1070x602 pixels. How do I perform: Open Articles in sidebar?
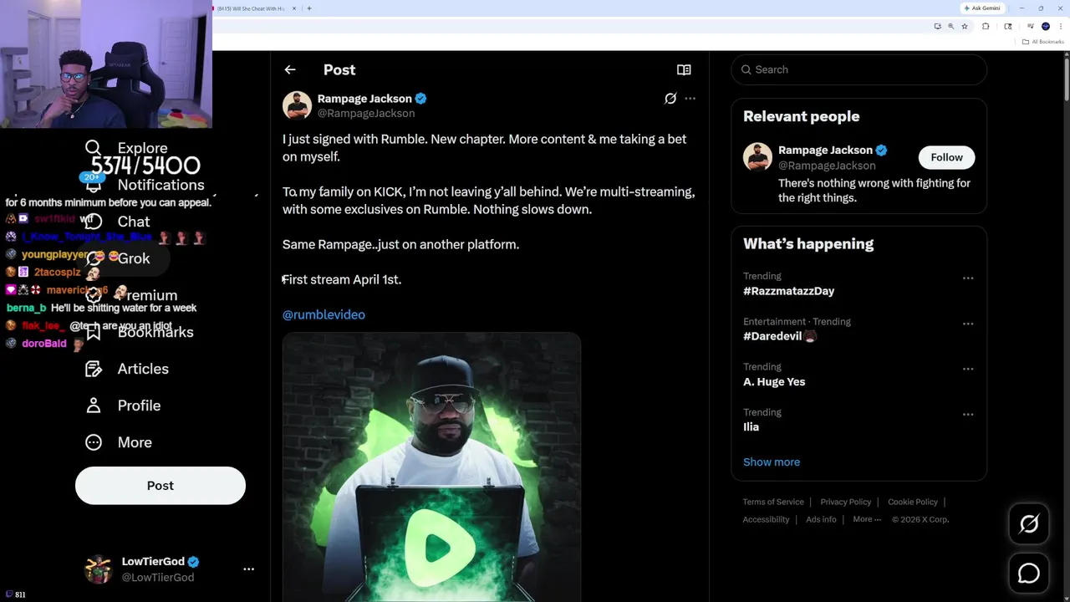[x=127, y=369]
